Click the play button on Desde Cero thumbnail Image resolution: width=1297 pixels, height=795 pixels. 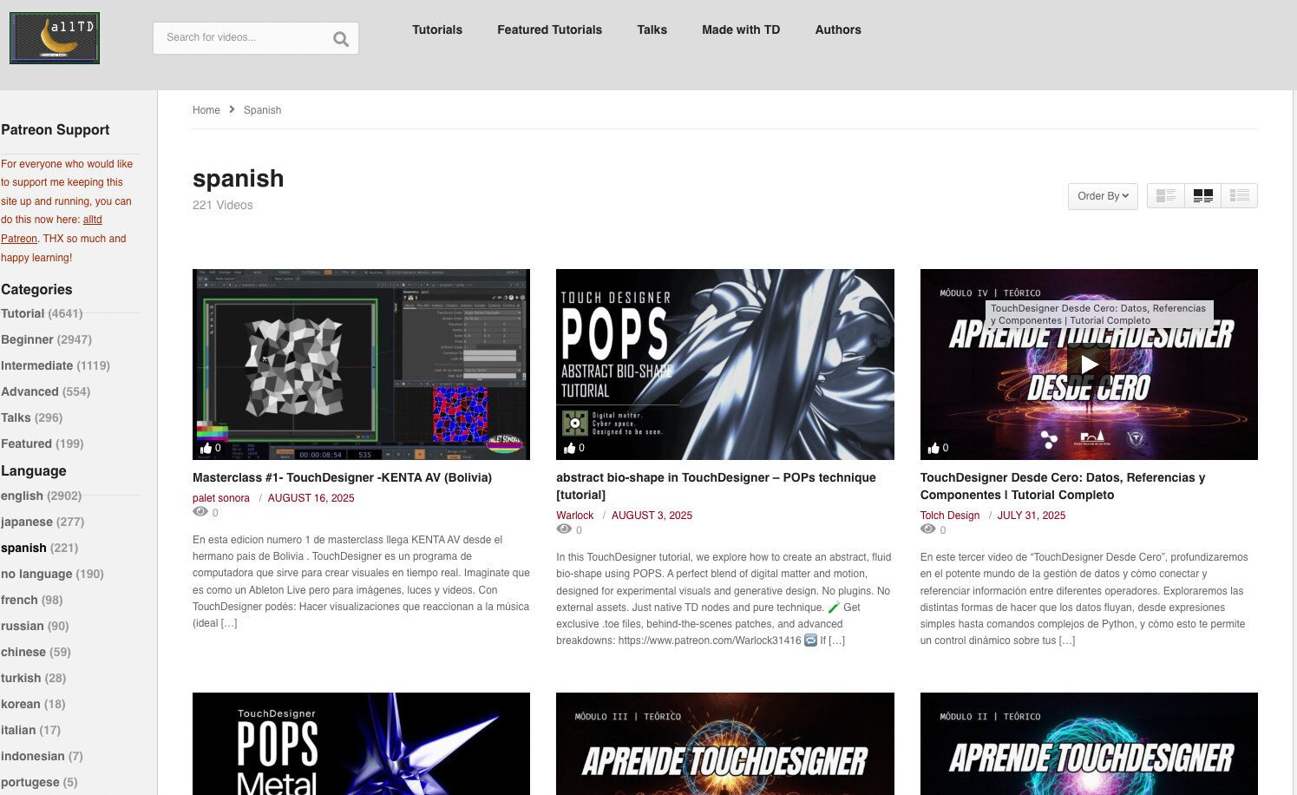click(x=1089, y=365)
